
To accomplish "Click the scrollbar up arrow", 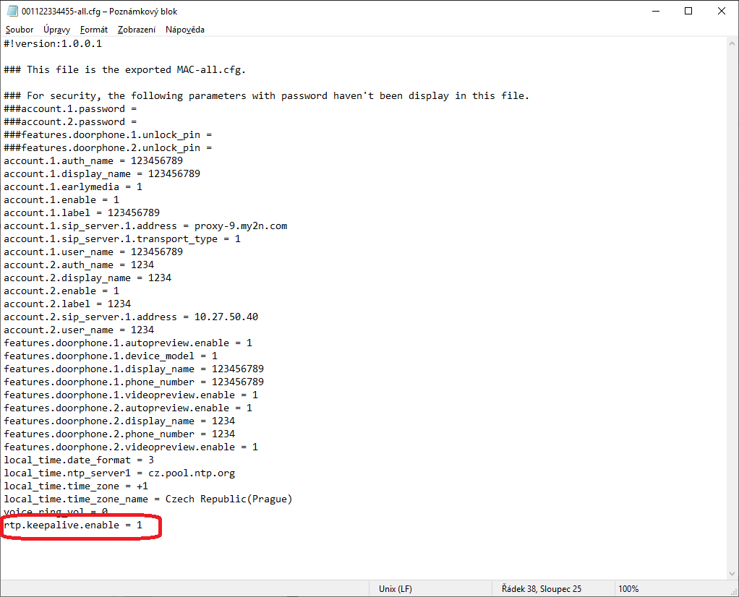I will [x=732, y=44].
